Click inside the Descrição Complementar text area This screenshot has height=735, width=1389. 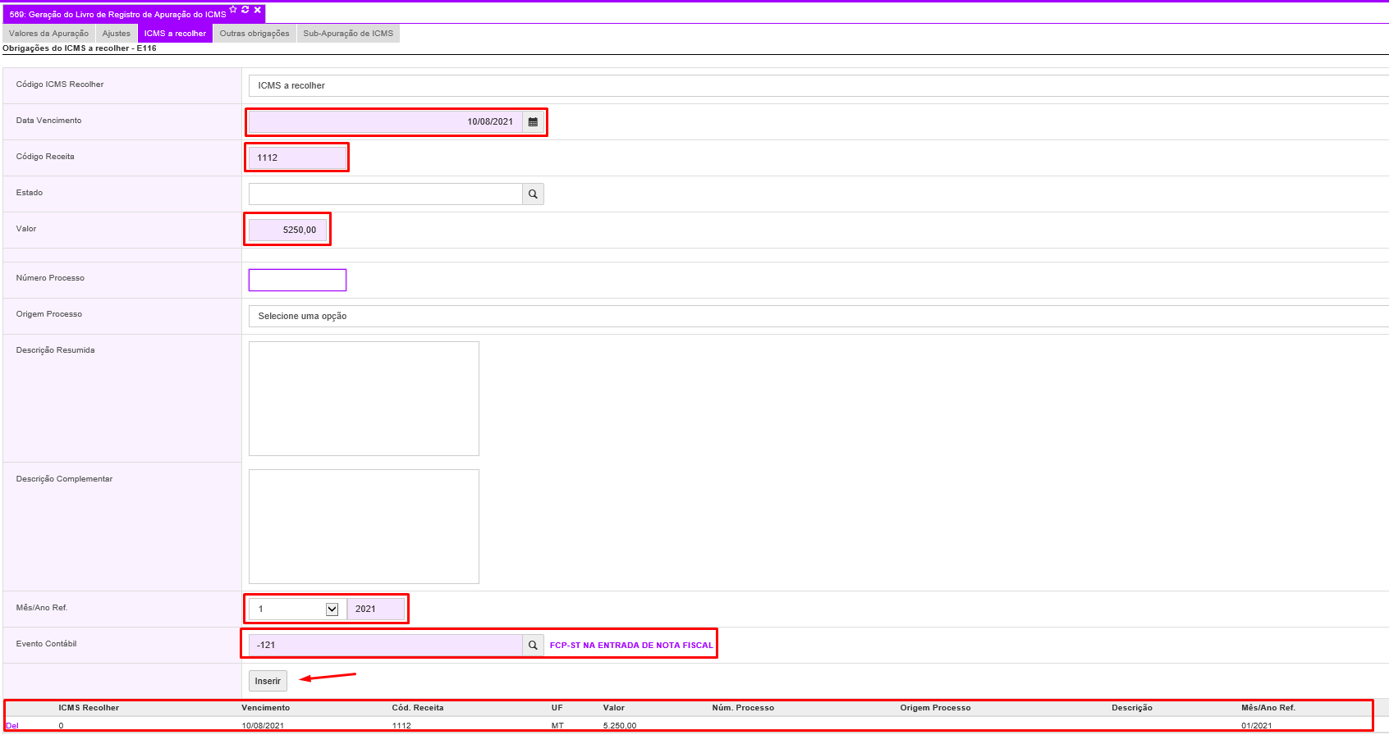(364, 527)
